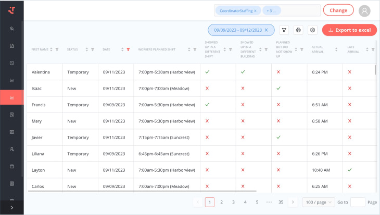
Task: Click the active red Date column filter icon
Action: (x=128, y=49)
